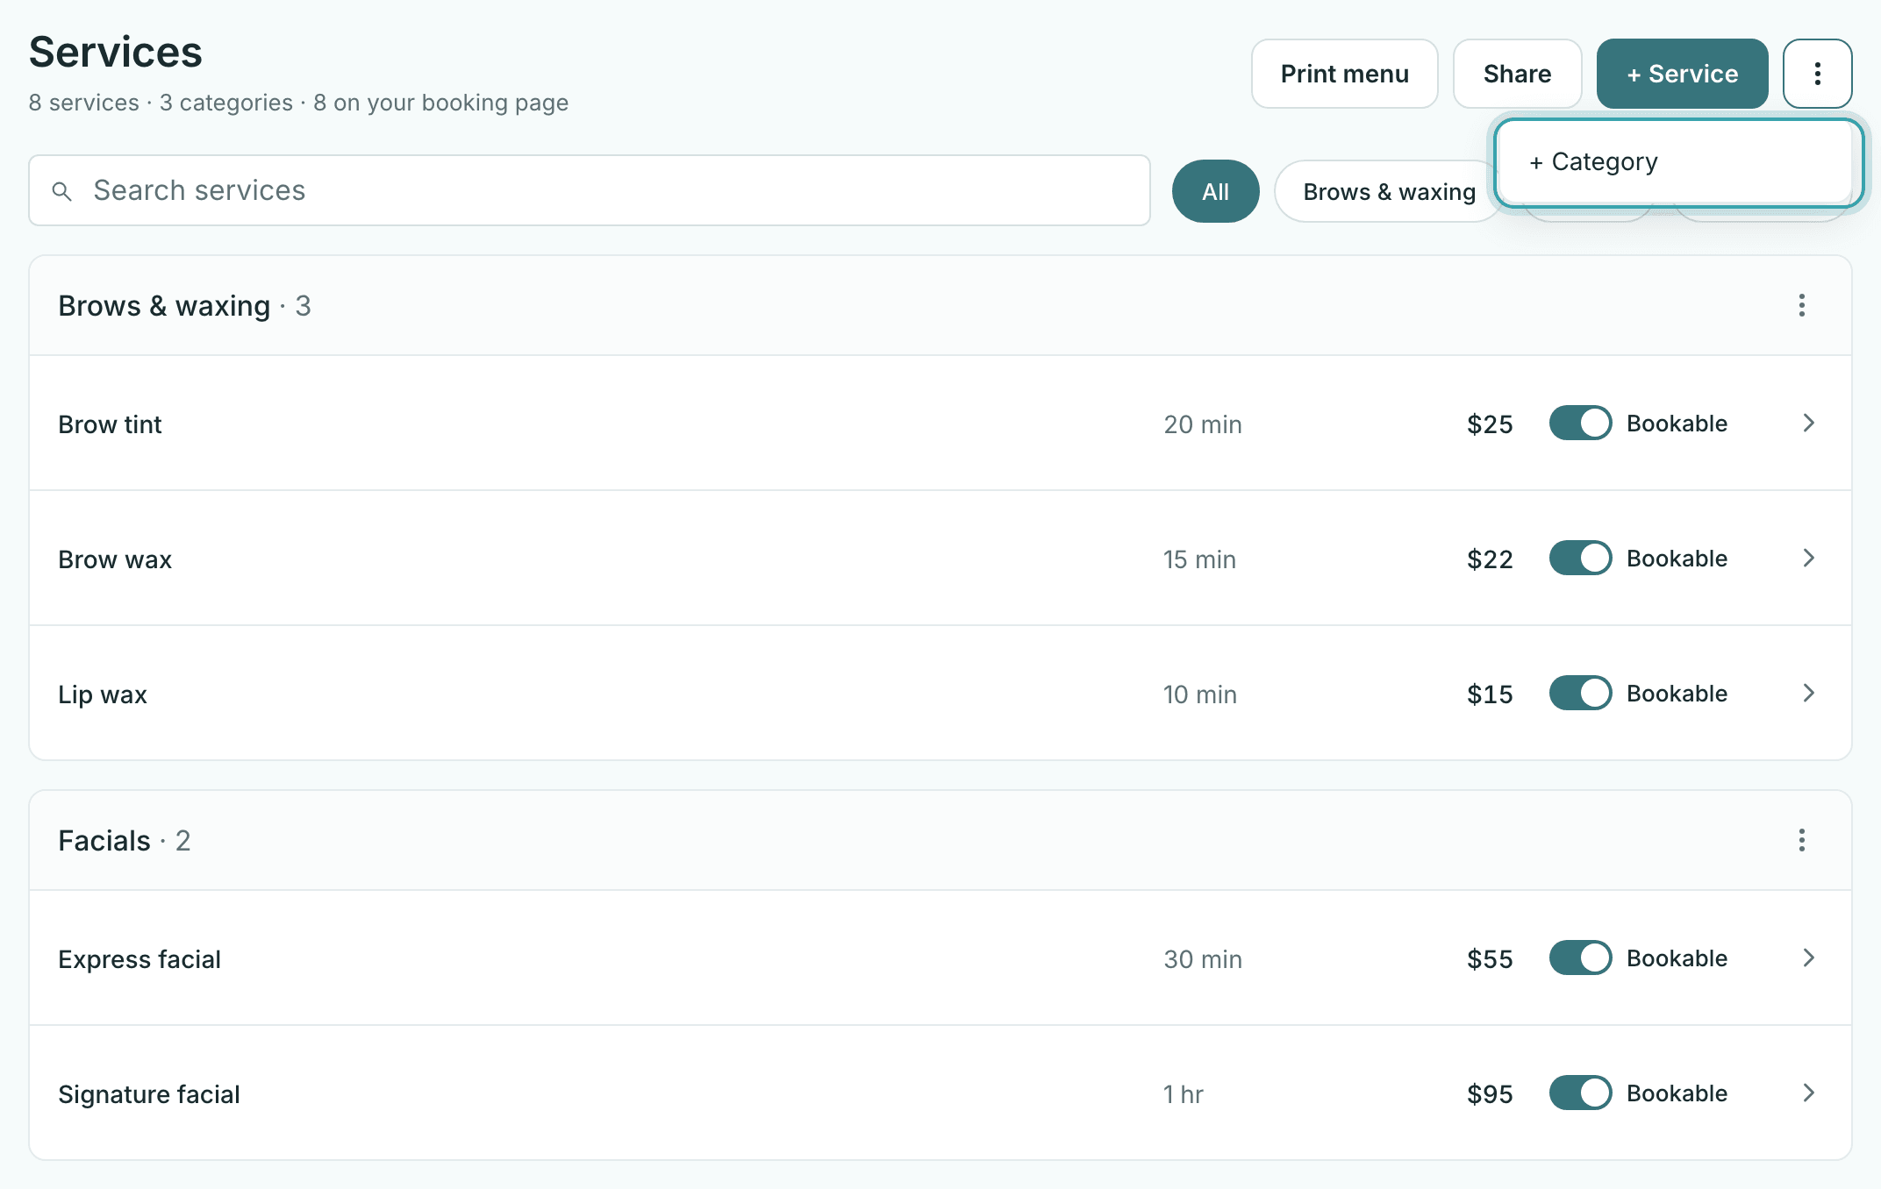Click the $15 price for Lip wax

(1490, 694)
